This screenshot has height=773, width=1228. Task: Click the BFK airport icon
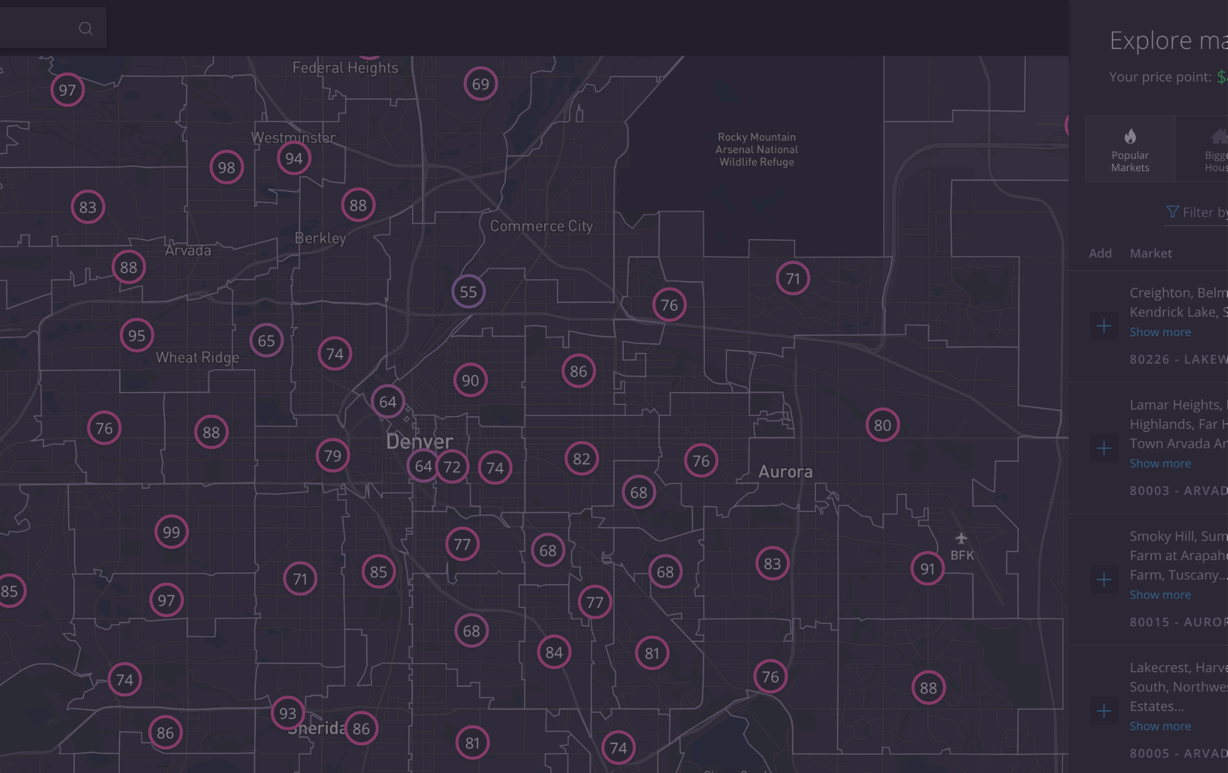[961, 539]
